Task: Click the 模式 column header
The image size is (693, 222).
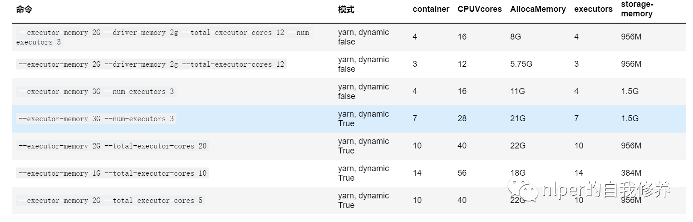Action: pyautogui.click(x=346, y=10)
